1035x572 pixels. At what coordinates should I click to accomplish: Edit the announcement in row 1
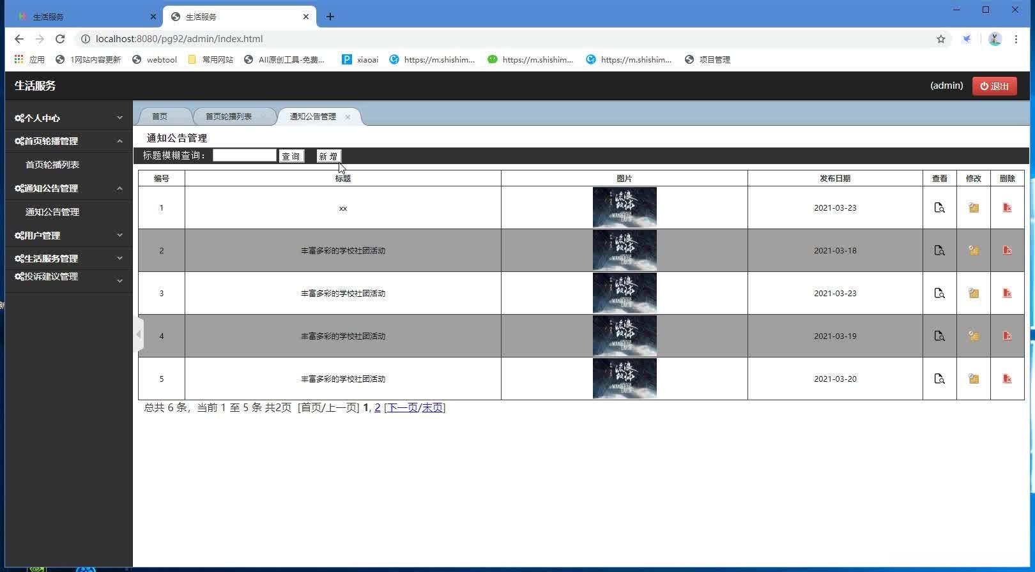click(x=973, y=207)
